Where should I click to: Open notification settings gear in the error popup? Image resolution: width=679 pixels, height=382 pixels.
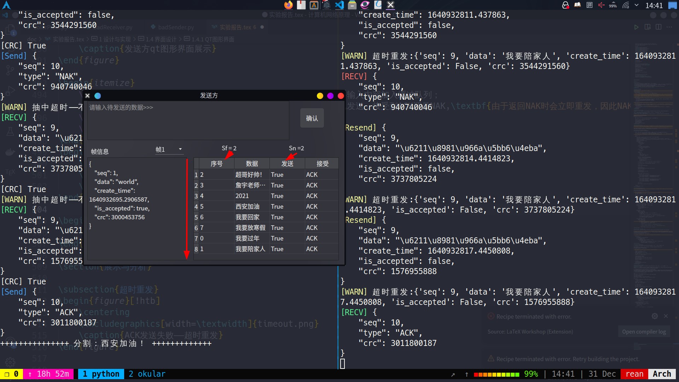(655, 316)
